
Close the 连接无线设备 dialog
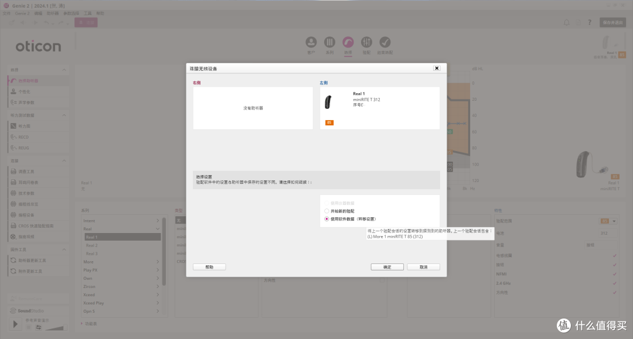click(x=437, y=68)
